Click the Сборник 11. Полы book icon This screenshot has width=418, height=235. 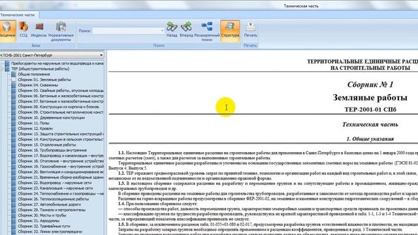click(x=14, y=123)
